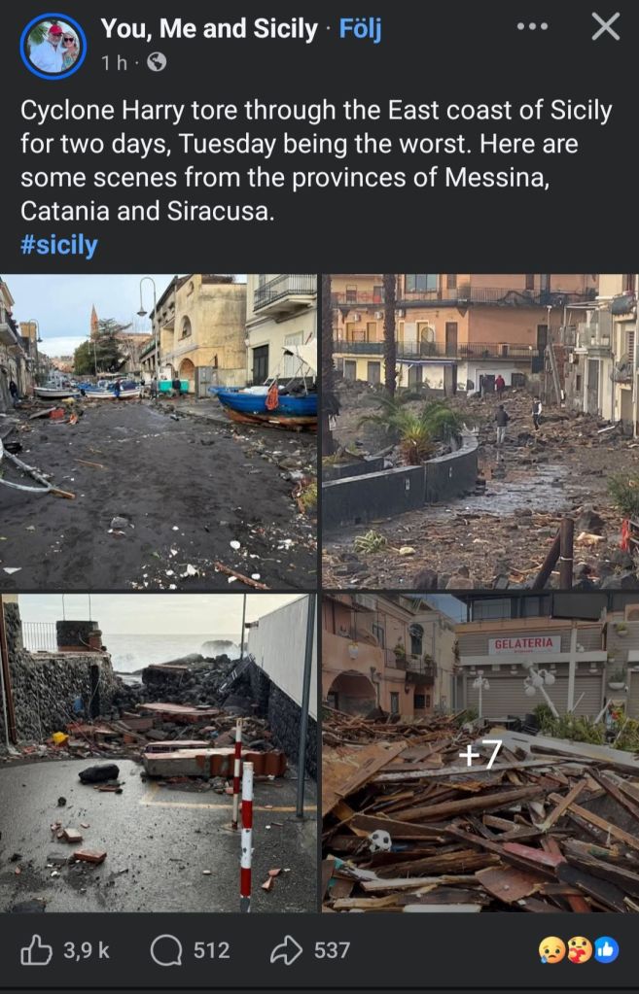Open You, Me and Sicily page name
Screen dimensions: 639x994
pyautogui.click(x=209, y=28)
